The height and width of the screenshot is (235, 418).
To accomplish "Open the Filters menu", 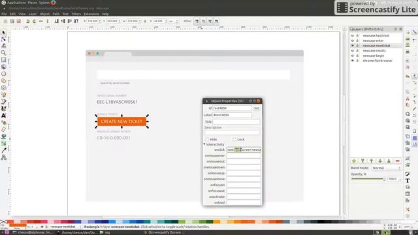I will coord(76,14).
